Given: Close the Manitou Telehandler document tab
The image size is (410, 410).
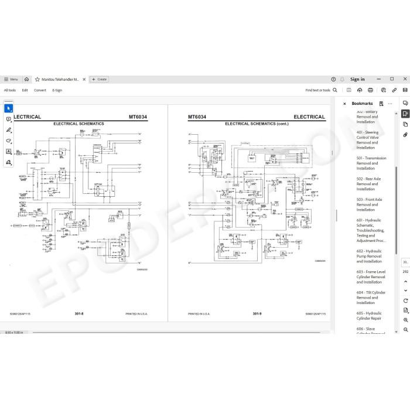Looking at the screenshot, I should pyautogui.click(x=84, y=79).
